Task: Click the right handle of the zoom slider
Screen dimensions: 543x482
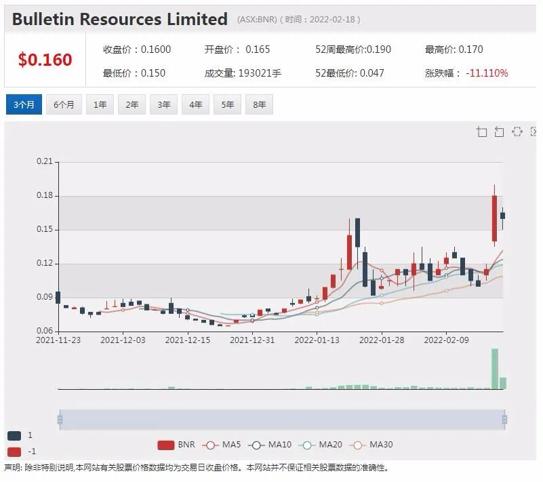Action: 504,420
